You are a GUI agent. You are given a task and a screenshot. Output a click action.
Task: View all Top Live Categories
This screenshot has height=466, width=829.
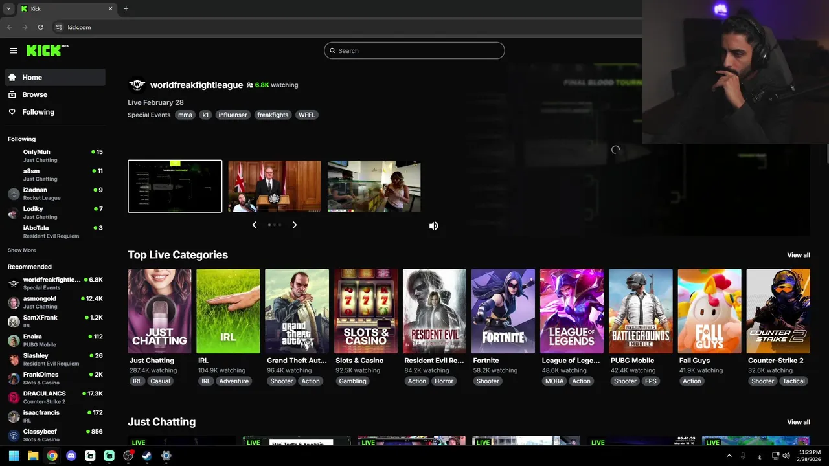[x=798, y=255]
